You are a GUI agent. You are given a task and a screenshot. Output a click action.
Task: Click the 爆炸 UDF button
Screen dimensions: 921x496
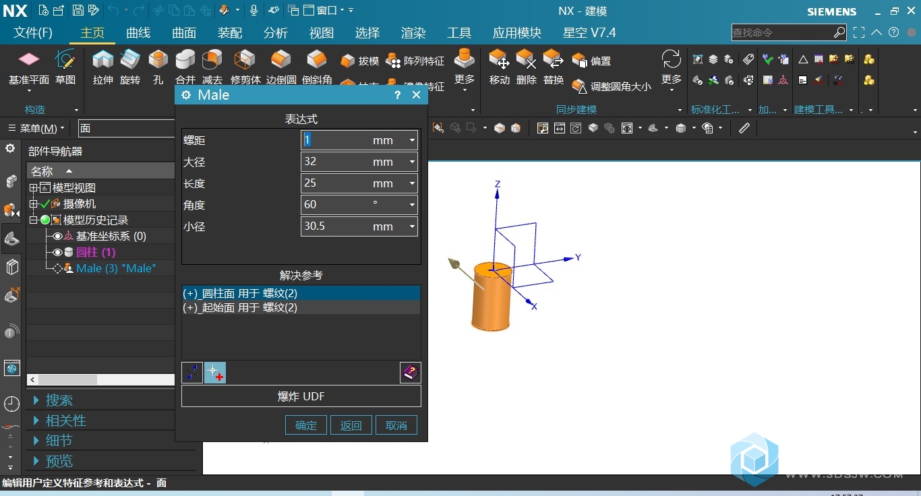point(301,396)
